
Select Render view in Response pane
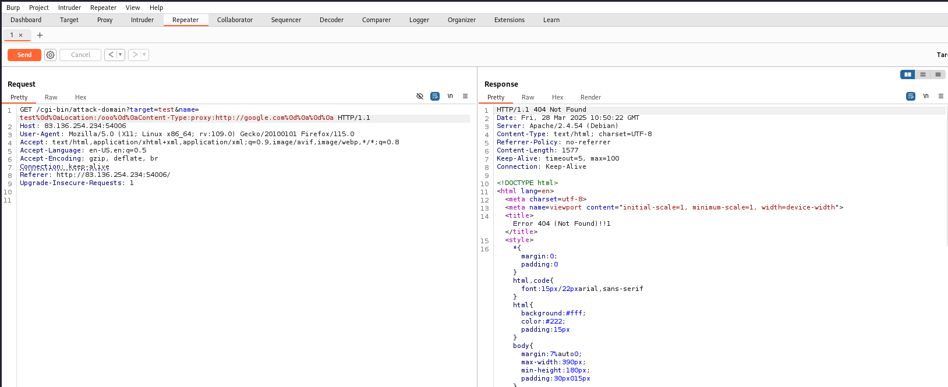click(590, 97)
